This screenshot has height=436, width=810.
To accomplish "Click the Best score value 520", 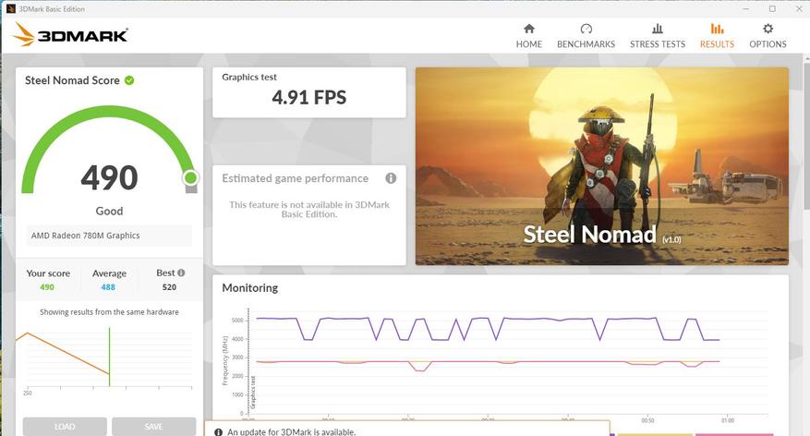I will [169, 287].
